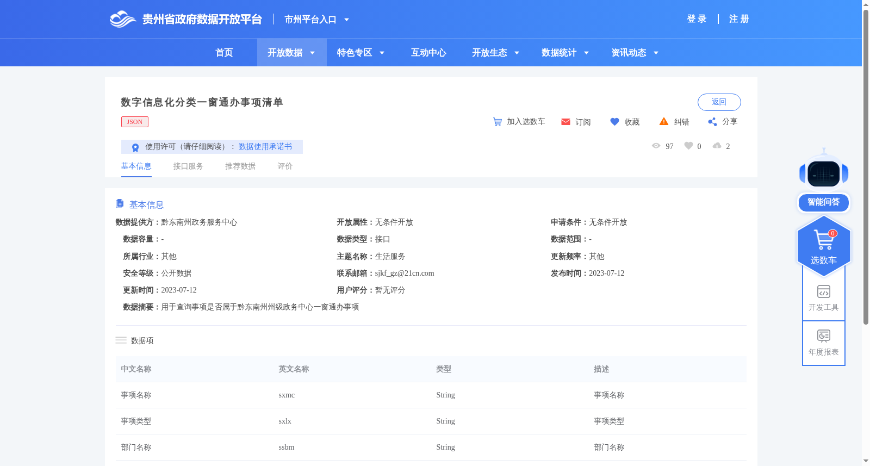Image resolution: width=870 pixels, height=466 pixels.
Task: Open 年度报表 report icon in sidebar
Action: pos(824,336)
